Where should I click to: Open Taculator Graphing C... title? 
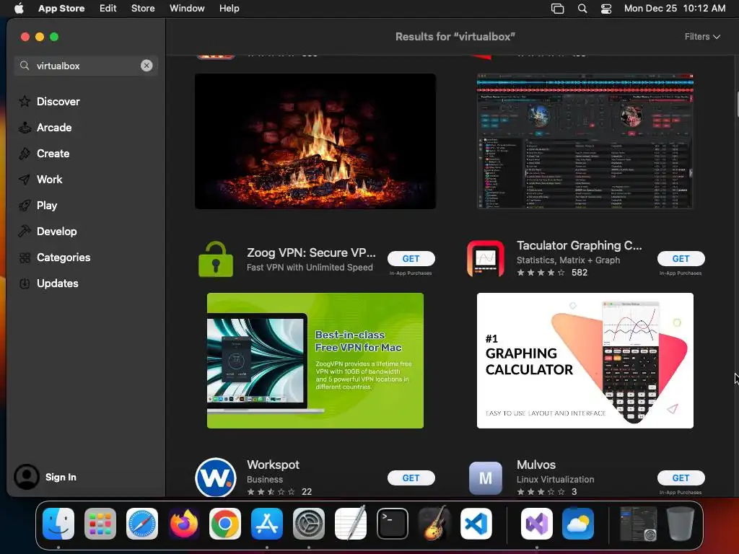click(x=580, y=245)
